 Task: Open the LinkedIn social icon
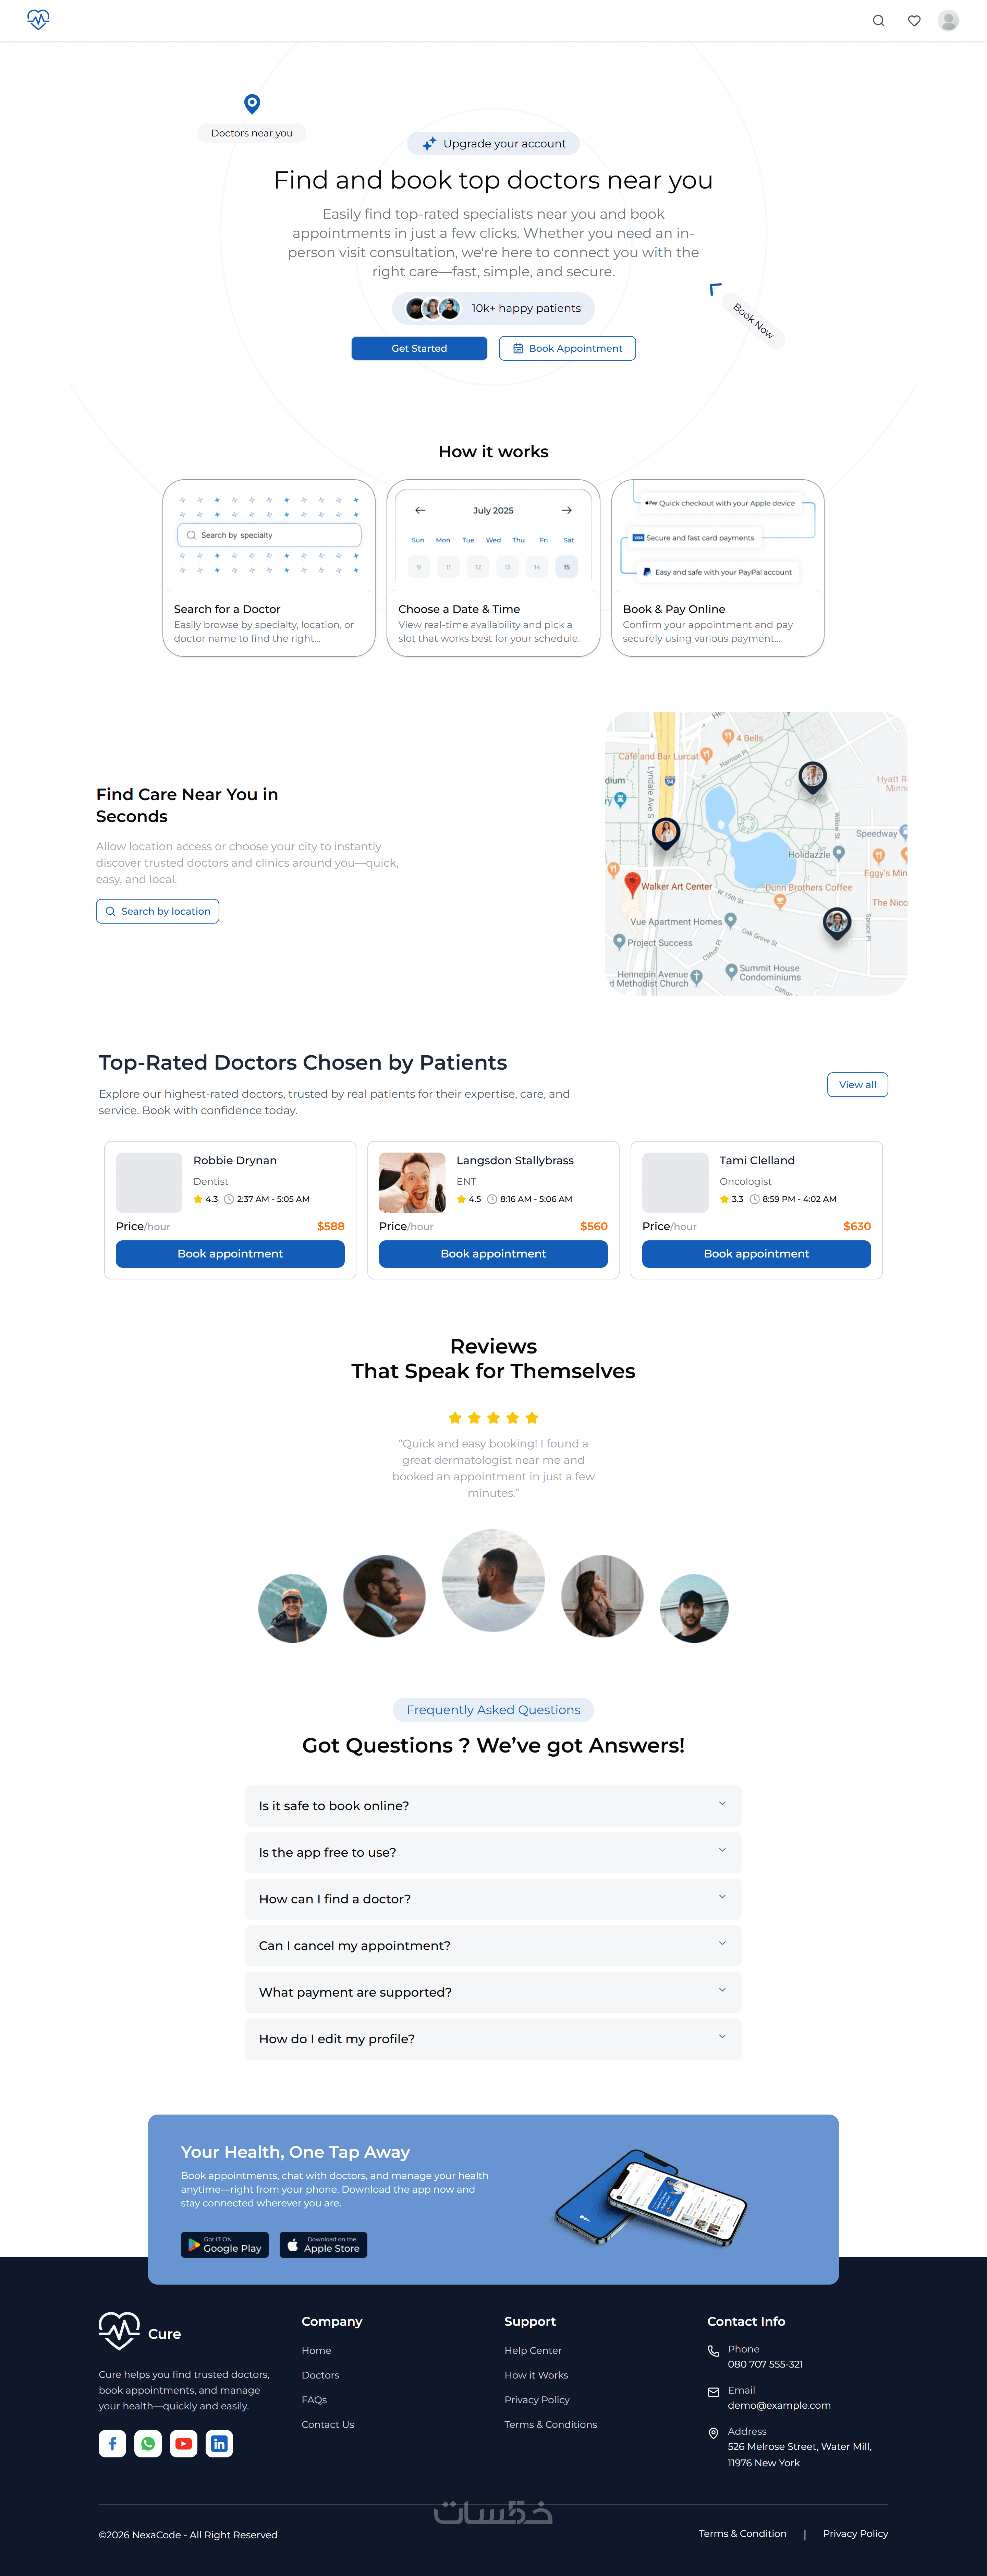coord(219,2443)
